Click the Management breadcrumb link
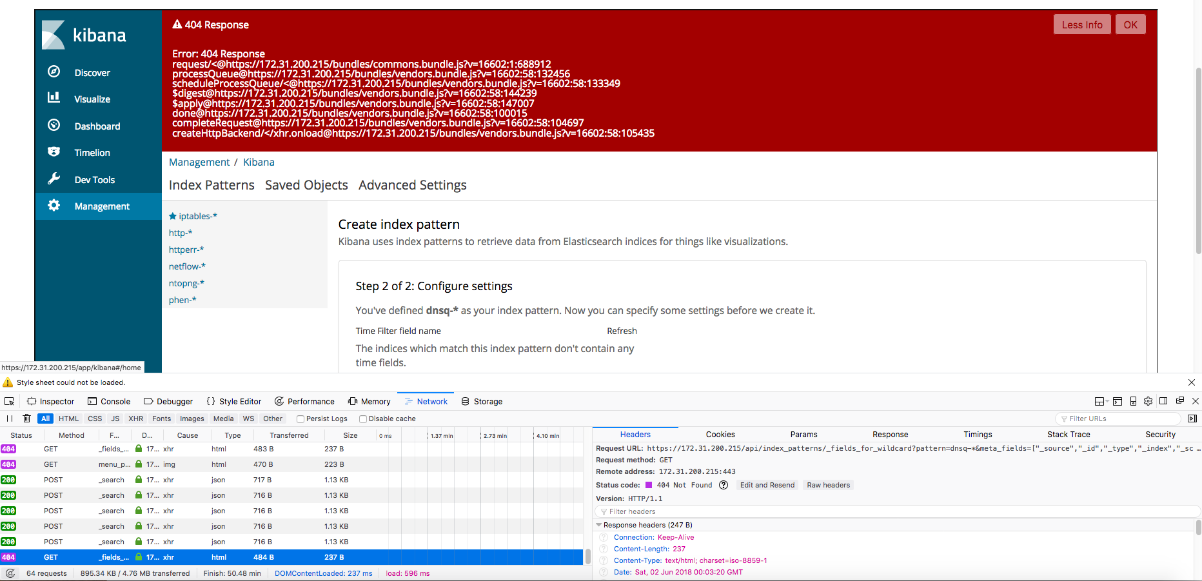Viewport: 1202px width, 581px height. pos(199,162)
